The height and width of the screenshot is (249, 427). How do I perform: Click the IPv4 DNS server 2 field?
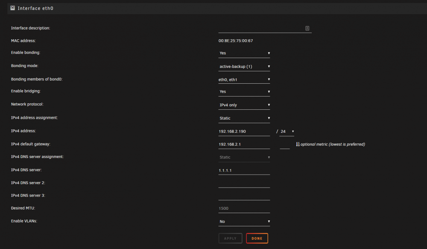coord(244,184)
